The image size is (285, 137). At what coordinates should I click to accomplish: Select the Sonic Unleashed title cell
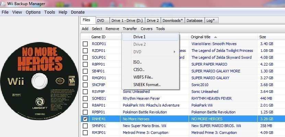136,92
